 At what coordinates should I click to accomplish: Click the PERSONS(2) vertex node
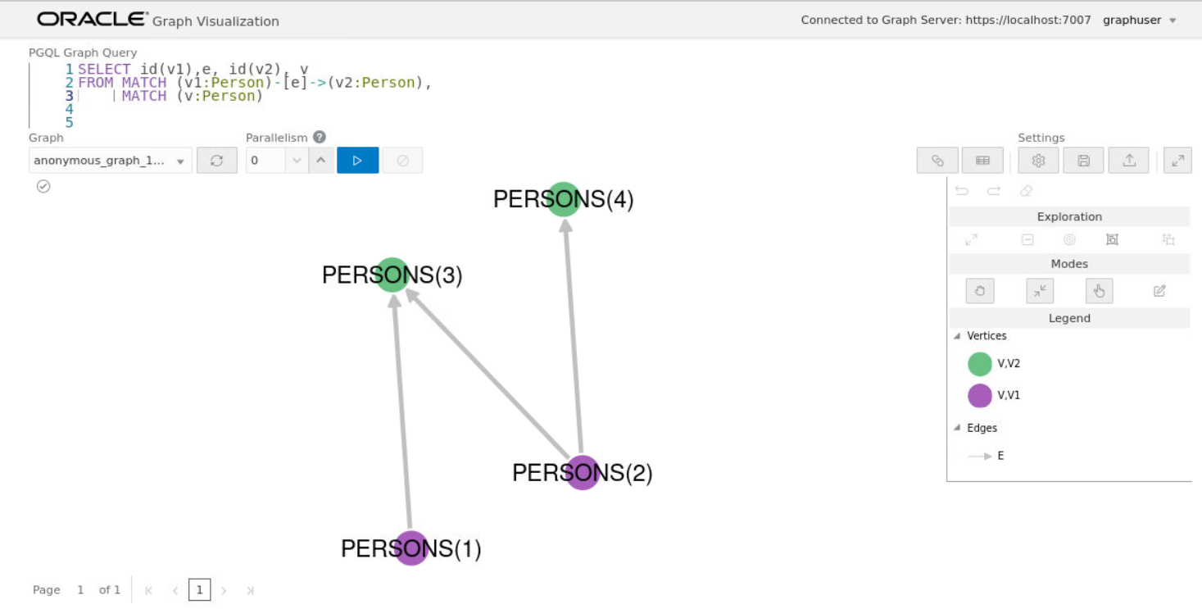582,473
